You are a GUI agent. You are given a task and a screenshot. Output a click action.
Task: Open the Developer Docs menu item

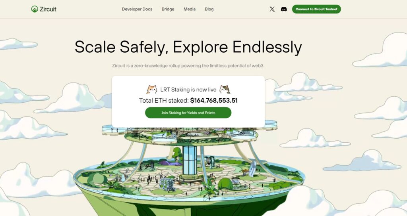point(137,9)
